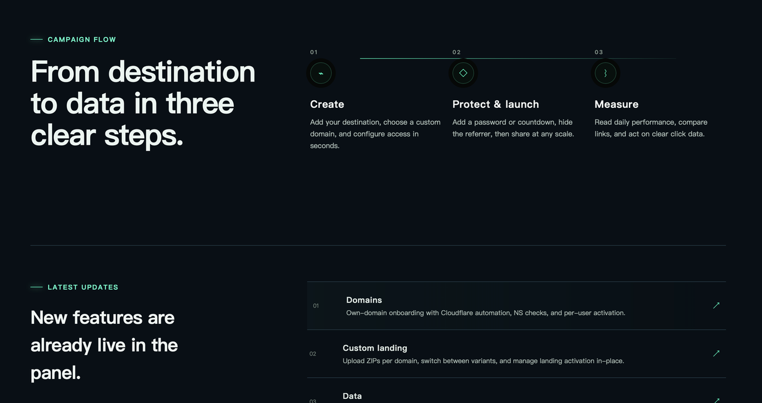Screen dimensions: 762x403
Task: Click the Create step circle icon
Action: (x=321, y=73)
